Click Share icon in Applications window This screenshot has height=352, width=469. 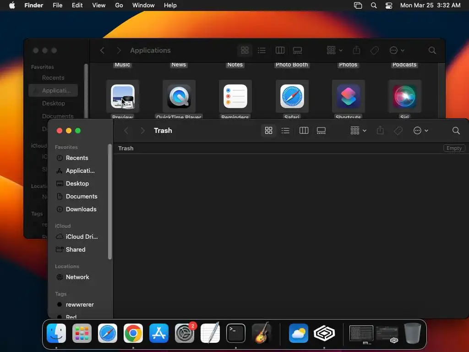(356, 50)
